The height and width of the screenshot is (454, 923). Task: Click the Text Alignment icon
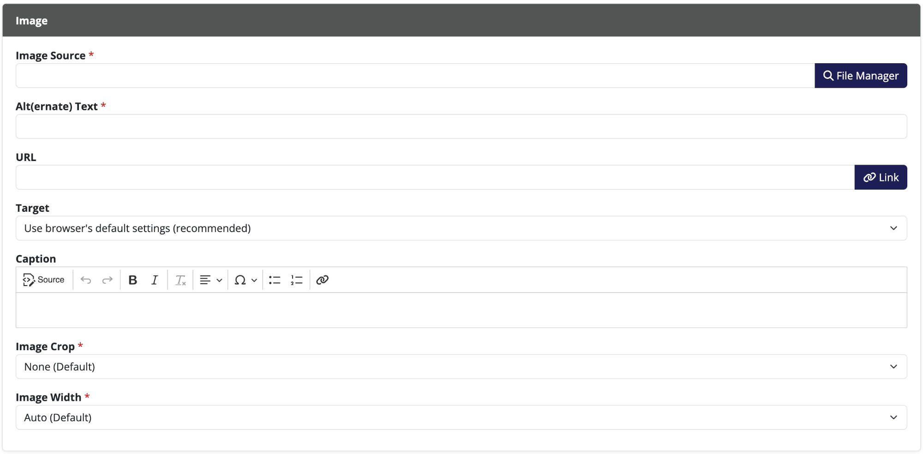[204, 280]
